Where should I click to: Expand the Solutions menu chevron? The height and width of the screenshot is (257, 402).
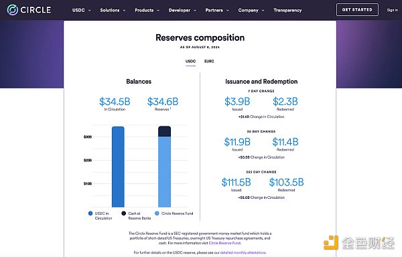[x=125, y=11]
